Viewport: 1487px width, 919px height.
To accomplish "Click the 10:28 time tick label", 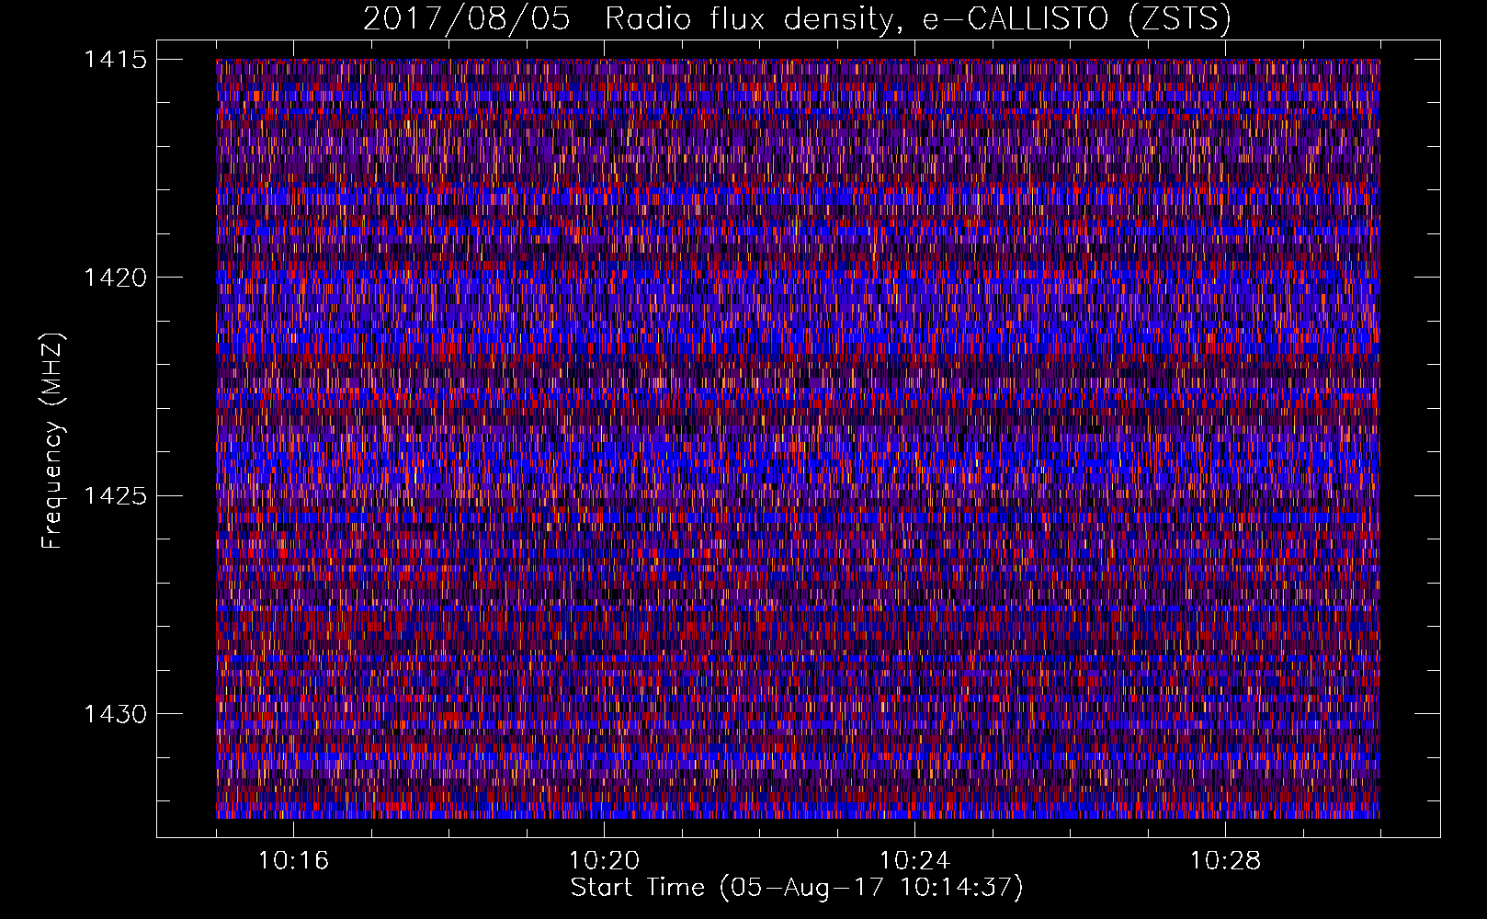I will tap(1225, 861).
